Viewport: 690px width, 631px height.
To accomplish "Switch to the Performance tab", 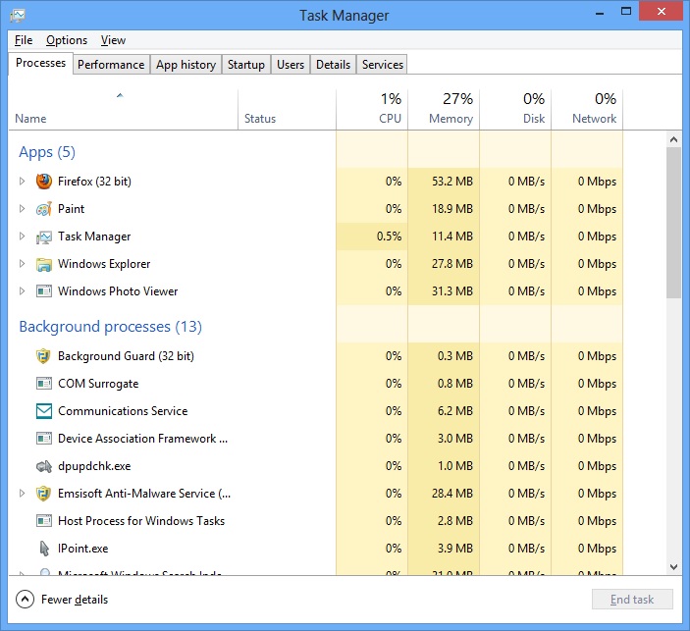I will coord(111,65).
